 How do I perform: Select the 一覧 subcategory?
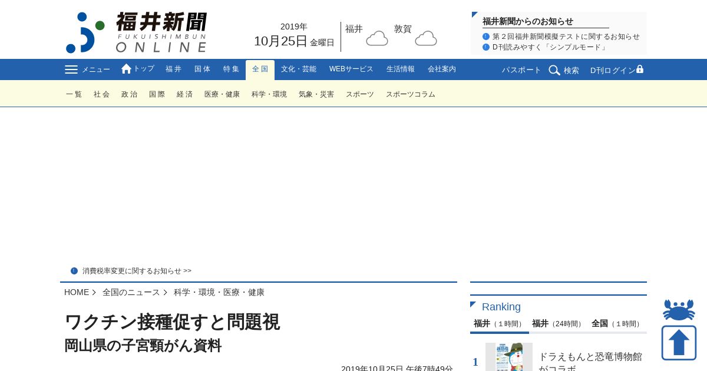pyautogui.click(x=74, y=94)
